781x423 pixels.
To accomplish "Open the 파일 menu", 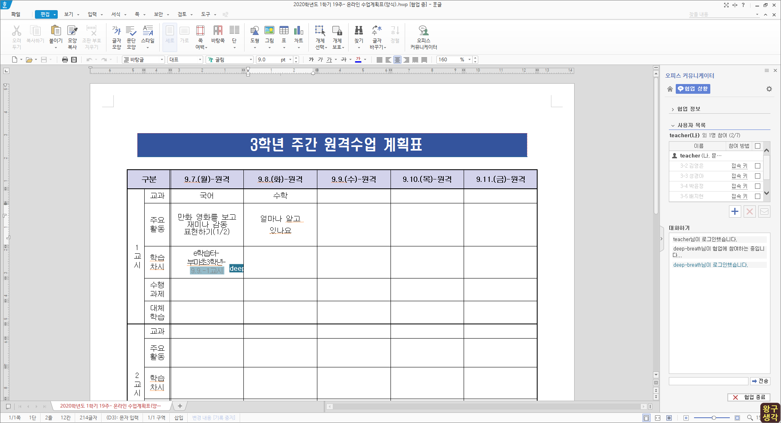I will pos(16,14).
